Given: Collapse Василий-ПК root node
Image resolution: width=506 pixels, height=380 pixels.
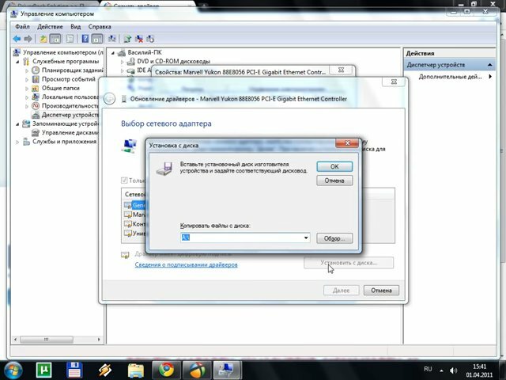Looking at the screenshot, I should [112, 53].
